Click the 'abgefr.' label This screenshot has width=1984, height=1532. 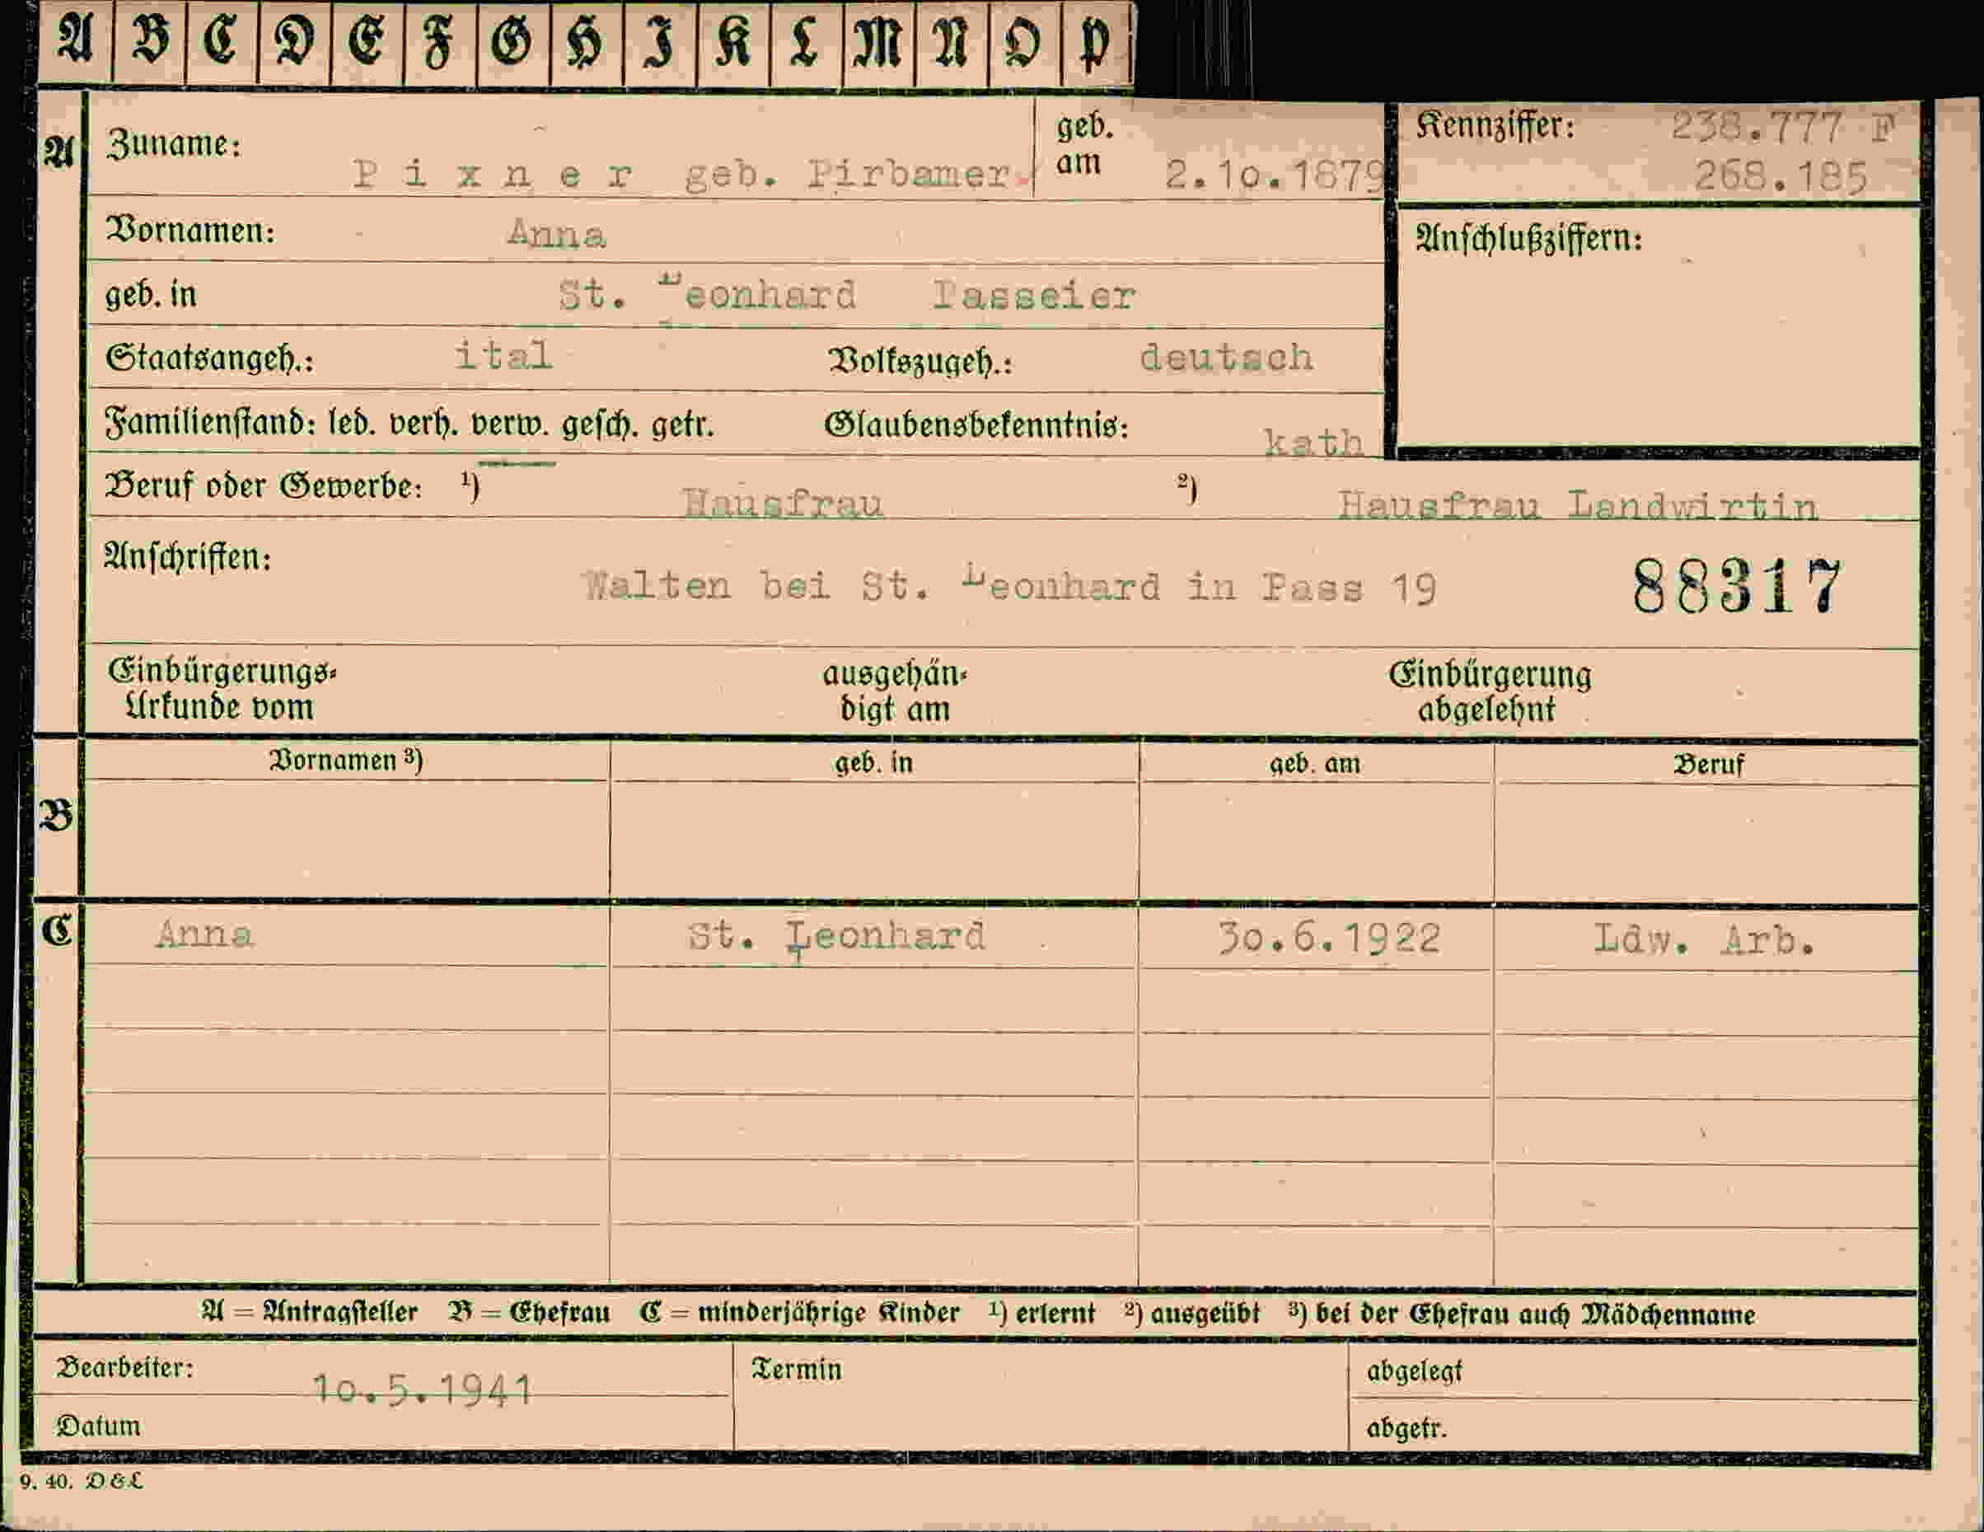pos(1406,1429)
